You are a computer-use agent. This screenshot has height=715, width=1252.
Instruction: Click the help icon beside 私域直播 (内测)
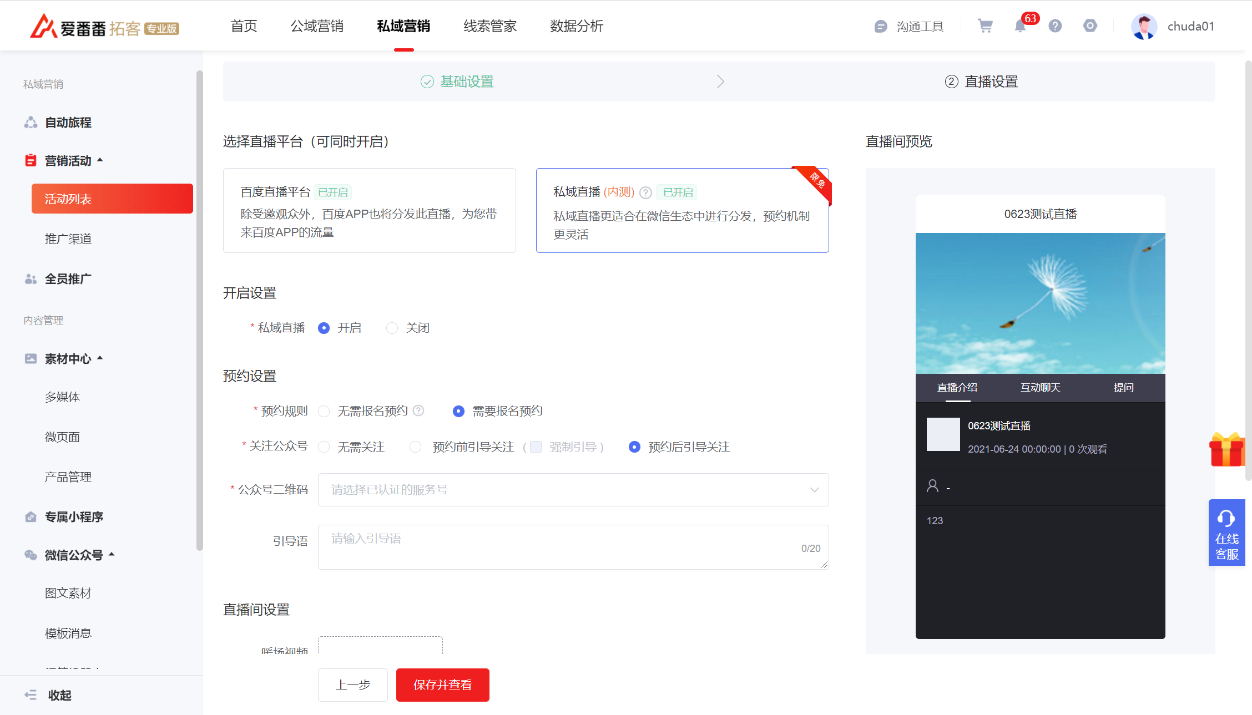645,192
